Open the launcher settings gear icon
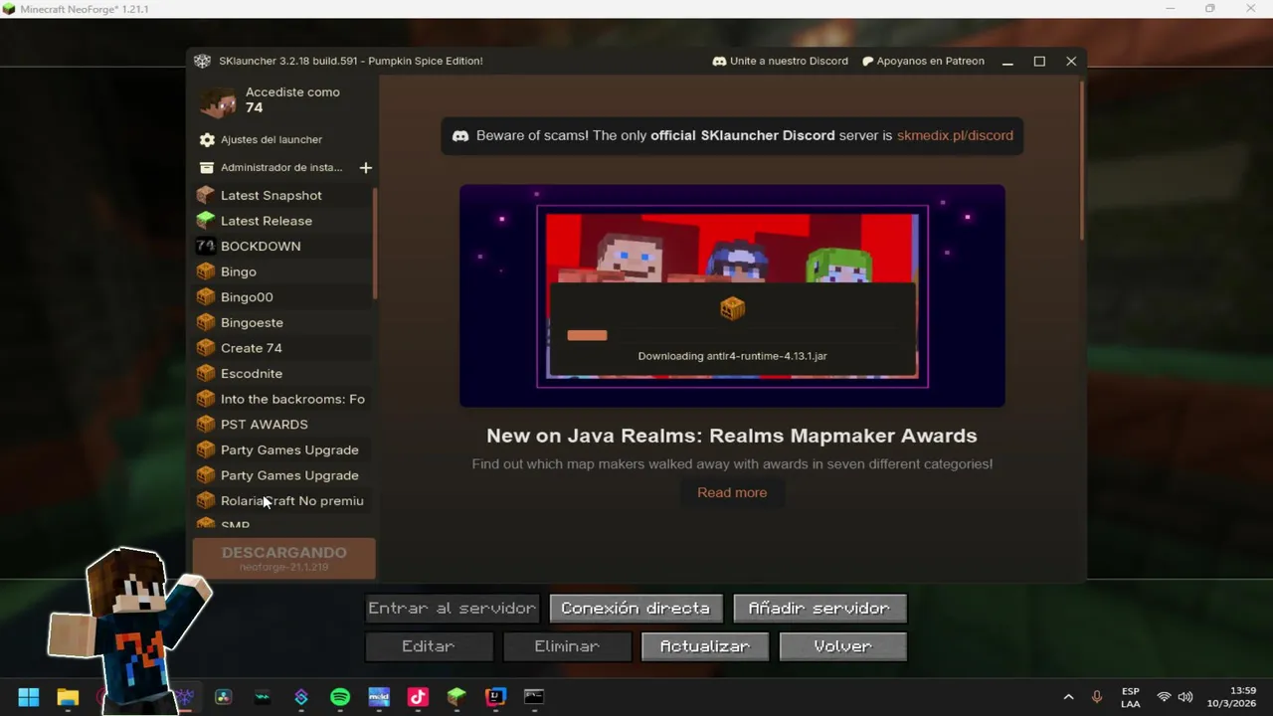The height and width of the screenshot is (716, 1273). pyautogui.click(x=207, y=140)
